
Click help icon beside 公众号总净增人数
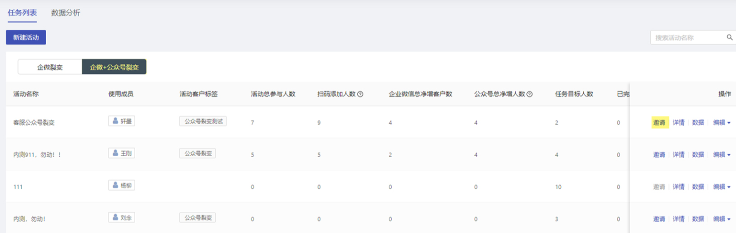[530, 94]
